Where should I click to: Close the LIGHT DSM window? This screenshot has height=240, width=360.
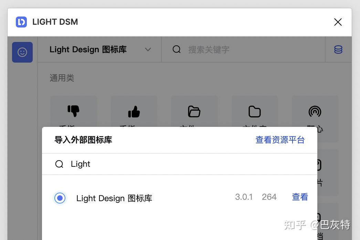pos(338,22)
